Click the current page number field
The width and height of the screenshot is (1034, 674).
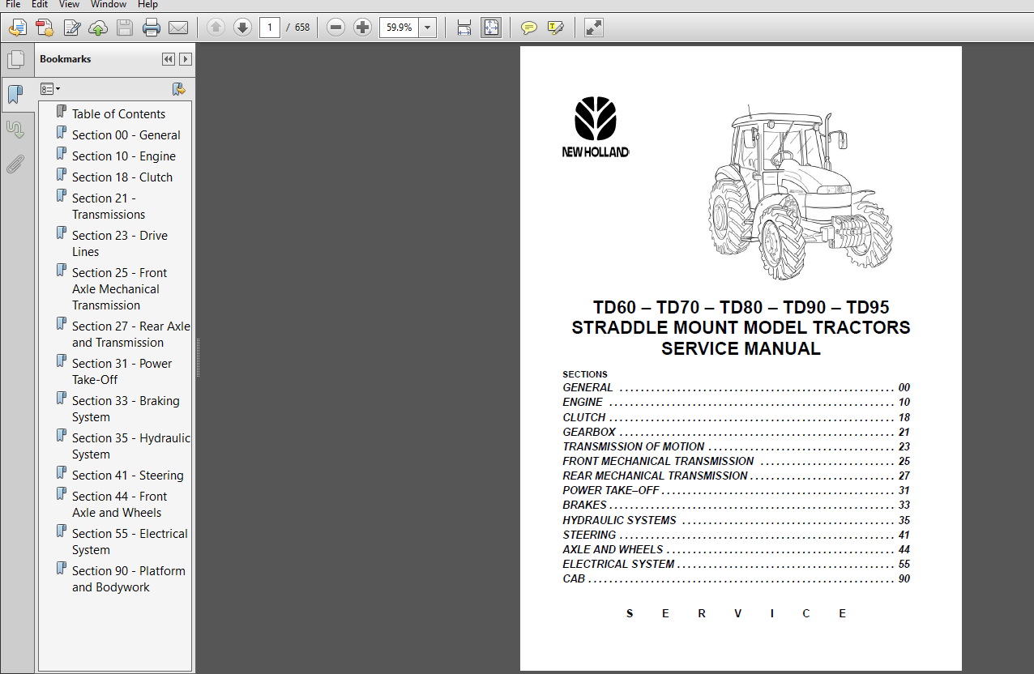click(270, 28)
